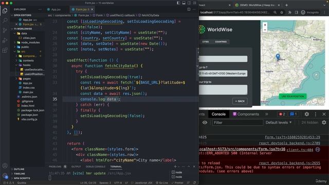
Task: Create a new terminal with plus icon
Action: coord(175,166)
